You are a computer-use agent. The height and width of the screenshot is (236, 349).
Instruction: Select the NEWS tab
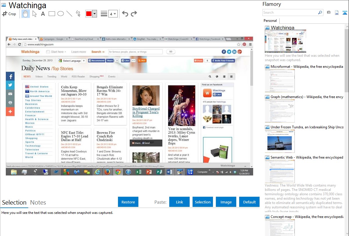click(27, 77)
